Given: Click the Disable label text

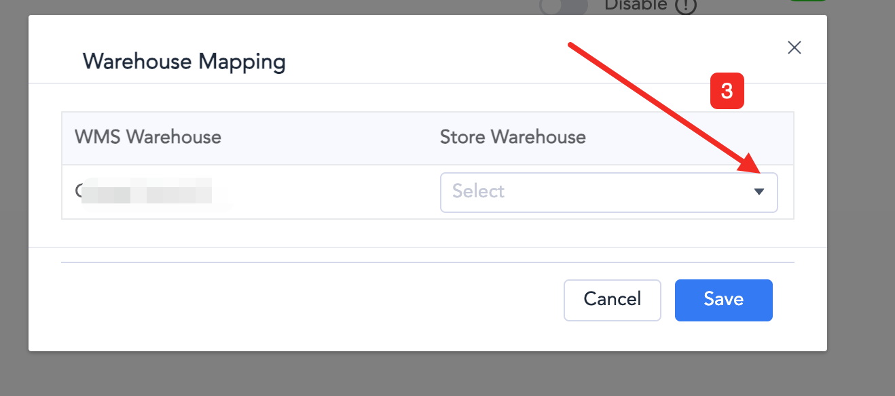Looking at the screenshot, I should coord(636,5).
